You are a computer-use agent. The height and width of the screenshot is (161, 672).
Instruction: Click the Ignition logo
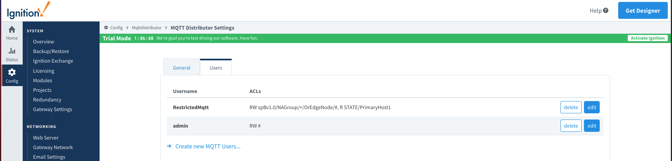28,10
